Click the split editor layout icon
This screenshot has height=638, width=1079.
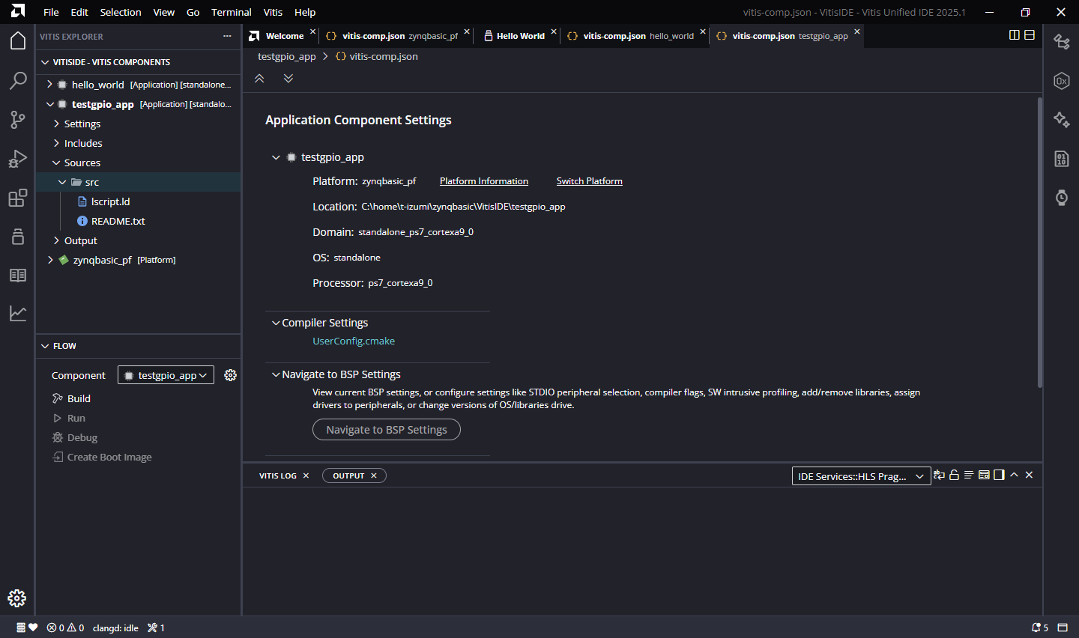1015,35
